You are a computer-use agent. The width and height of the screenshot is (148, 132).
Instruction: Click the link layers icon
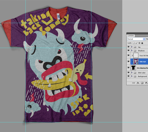(x=133, y=83)
